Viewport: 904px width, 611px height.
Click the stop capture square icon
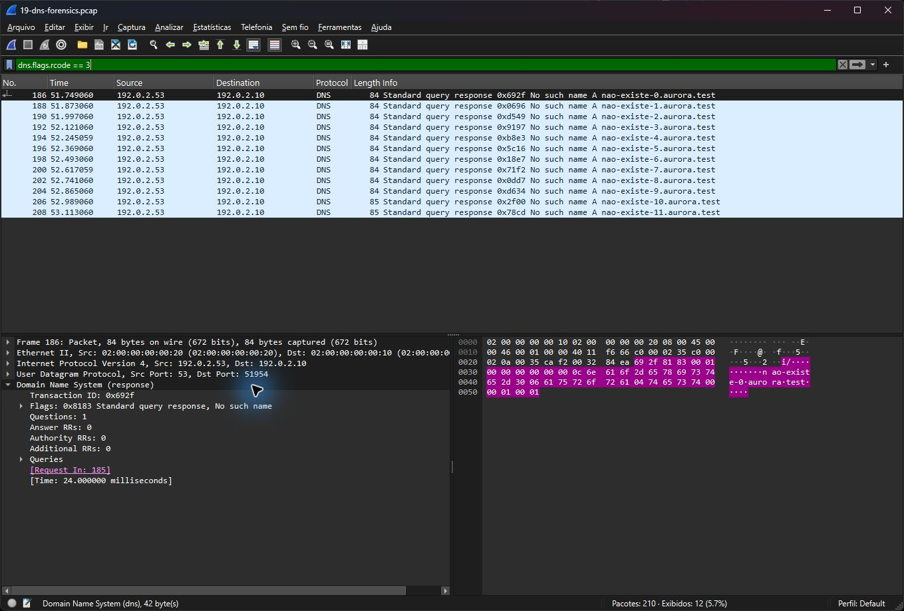coord(28,45)
